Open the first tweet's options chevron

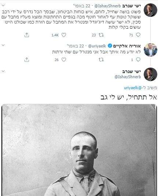pos(3,6)
